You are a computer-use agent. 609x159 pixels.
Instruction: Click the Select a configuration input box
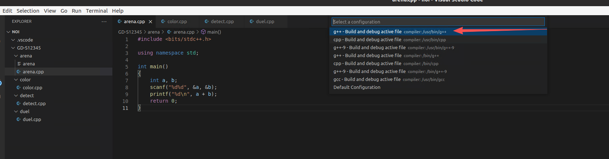click(438, 22)
